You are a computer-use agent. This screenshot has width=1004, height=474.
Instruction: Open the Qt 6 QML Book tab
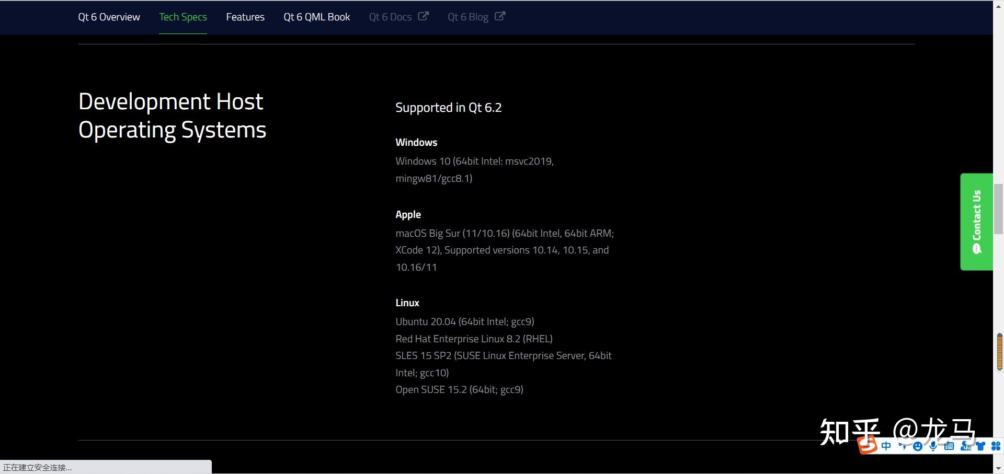pyautogui.click(x=317, y=17)
